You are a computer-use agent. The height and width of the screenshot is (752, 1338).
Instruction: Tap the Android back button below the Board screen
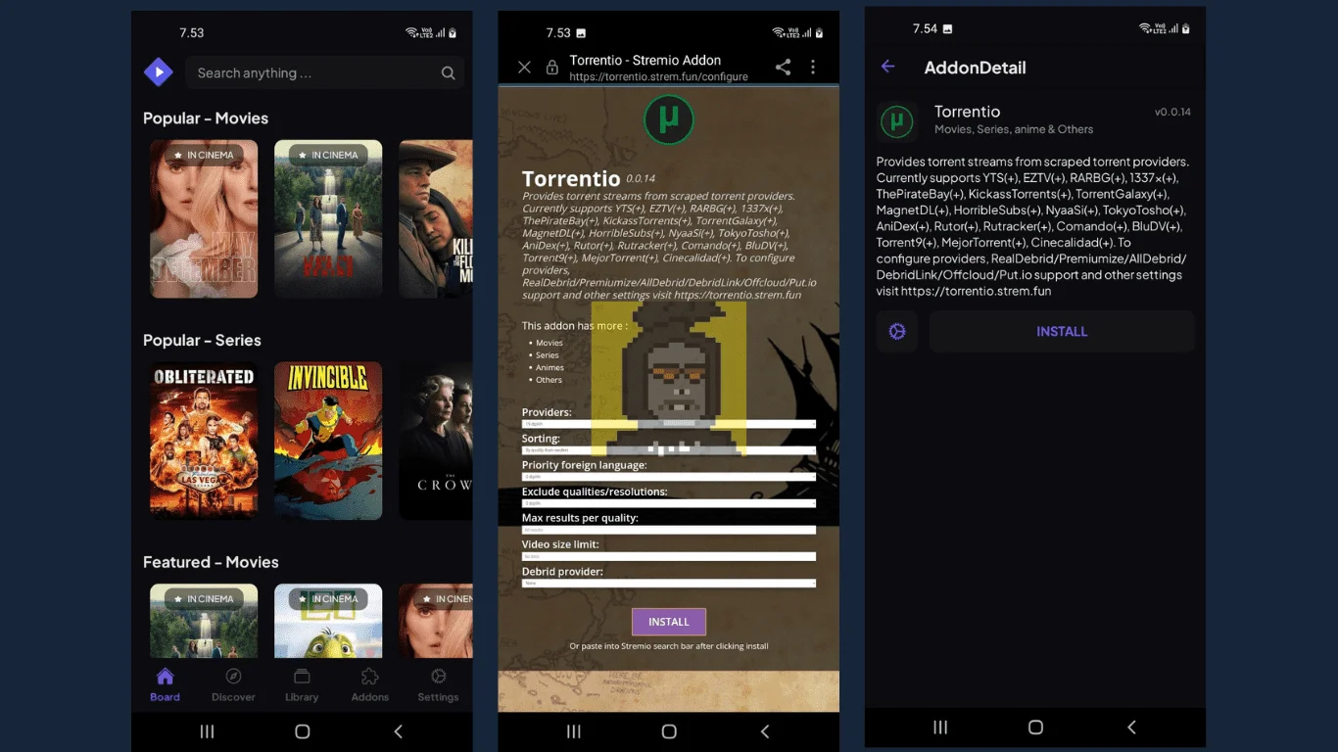coord(398,731)
